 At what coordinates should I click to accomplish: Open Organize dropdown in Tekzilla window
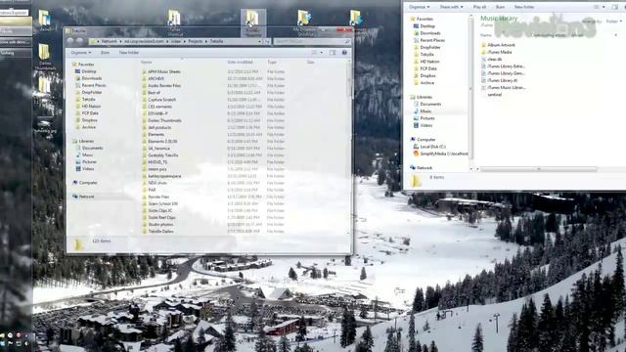click(x=80, y=52)
